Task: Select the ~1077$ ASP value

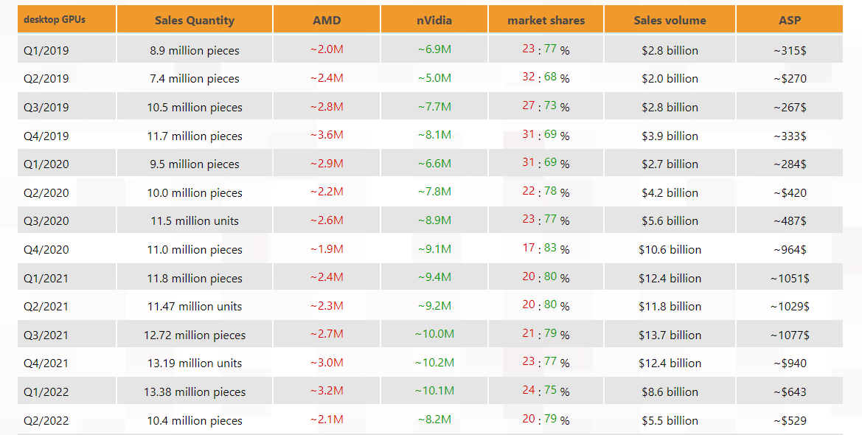Action: coord(789,335)
